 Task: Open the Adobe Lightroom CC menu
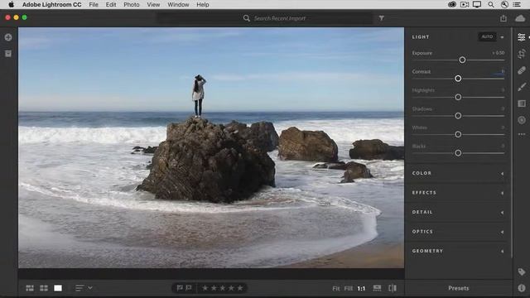tap(51, 4)
